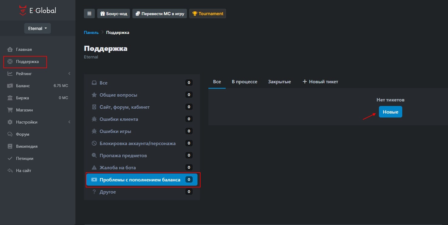
Task: Click the E-Global logo
Action: [38, 10]
